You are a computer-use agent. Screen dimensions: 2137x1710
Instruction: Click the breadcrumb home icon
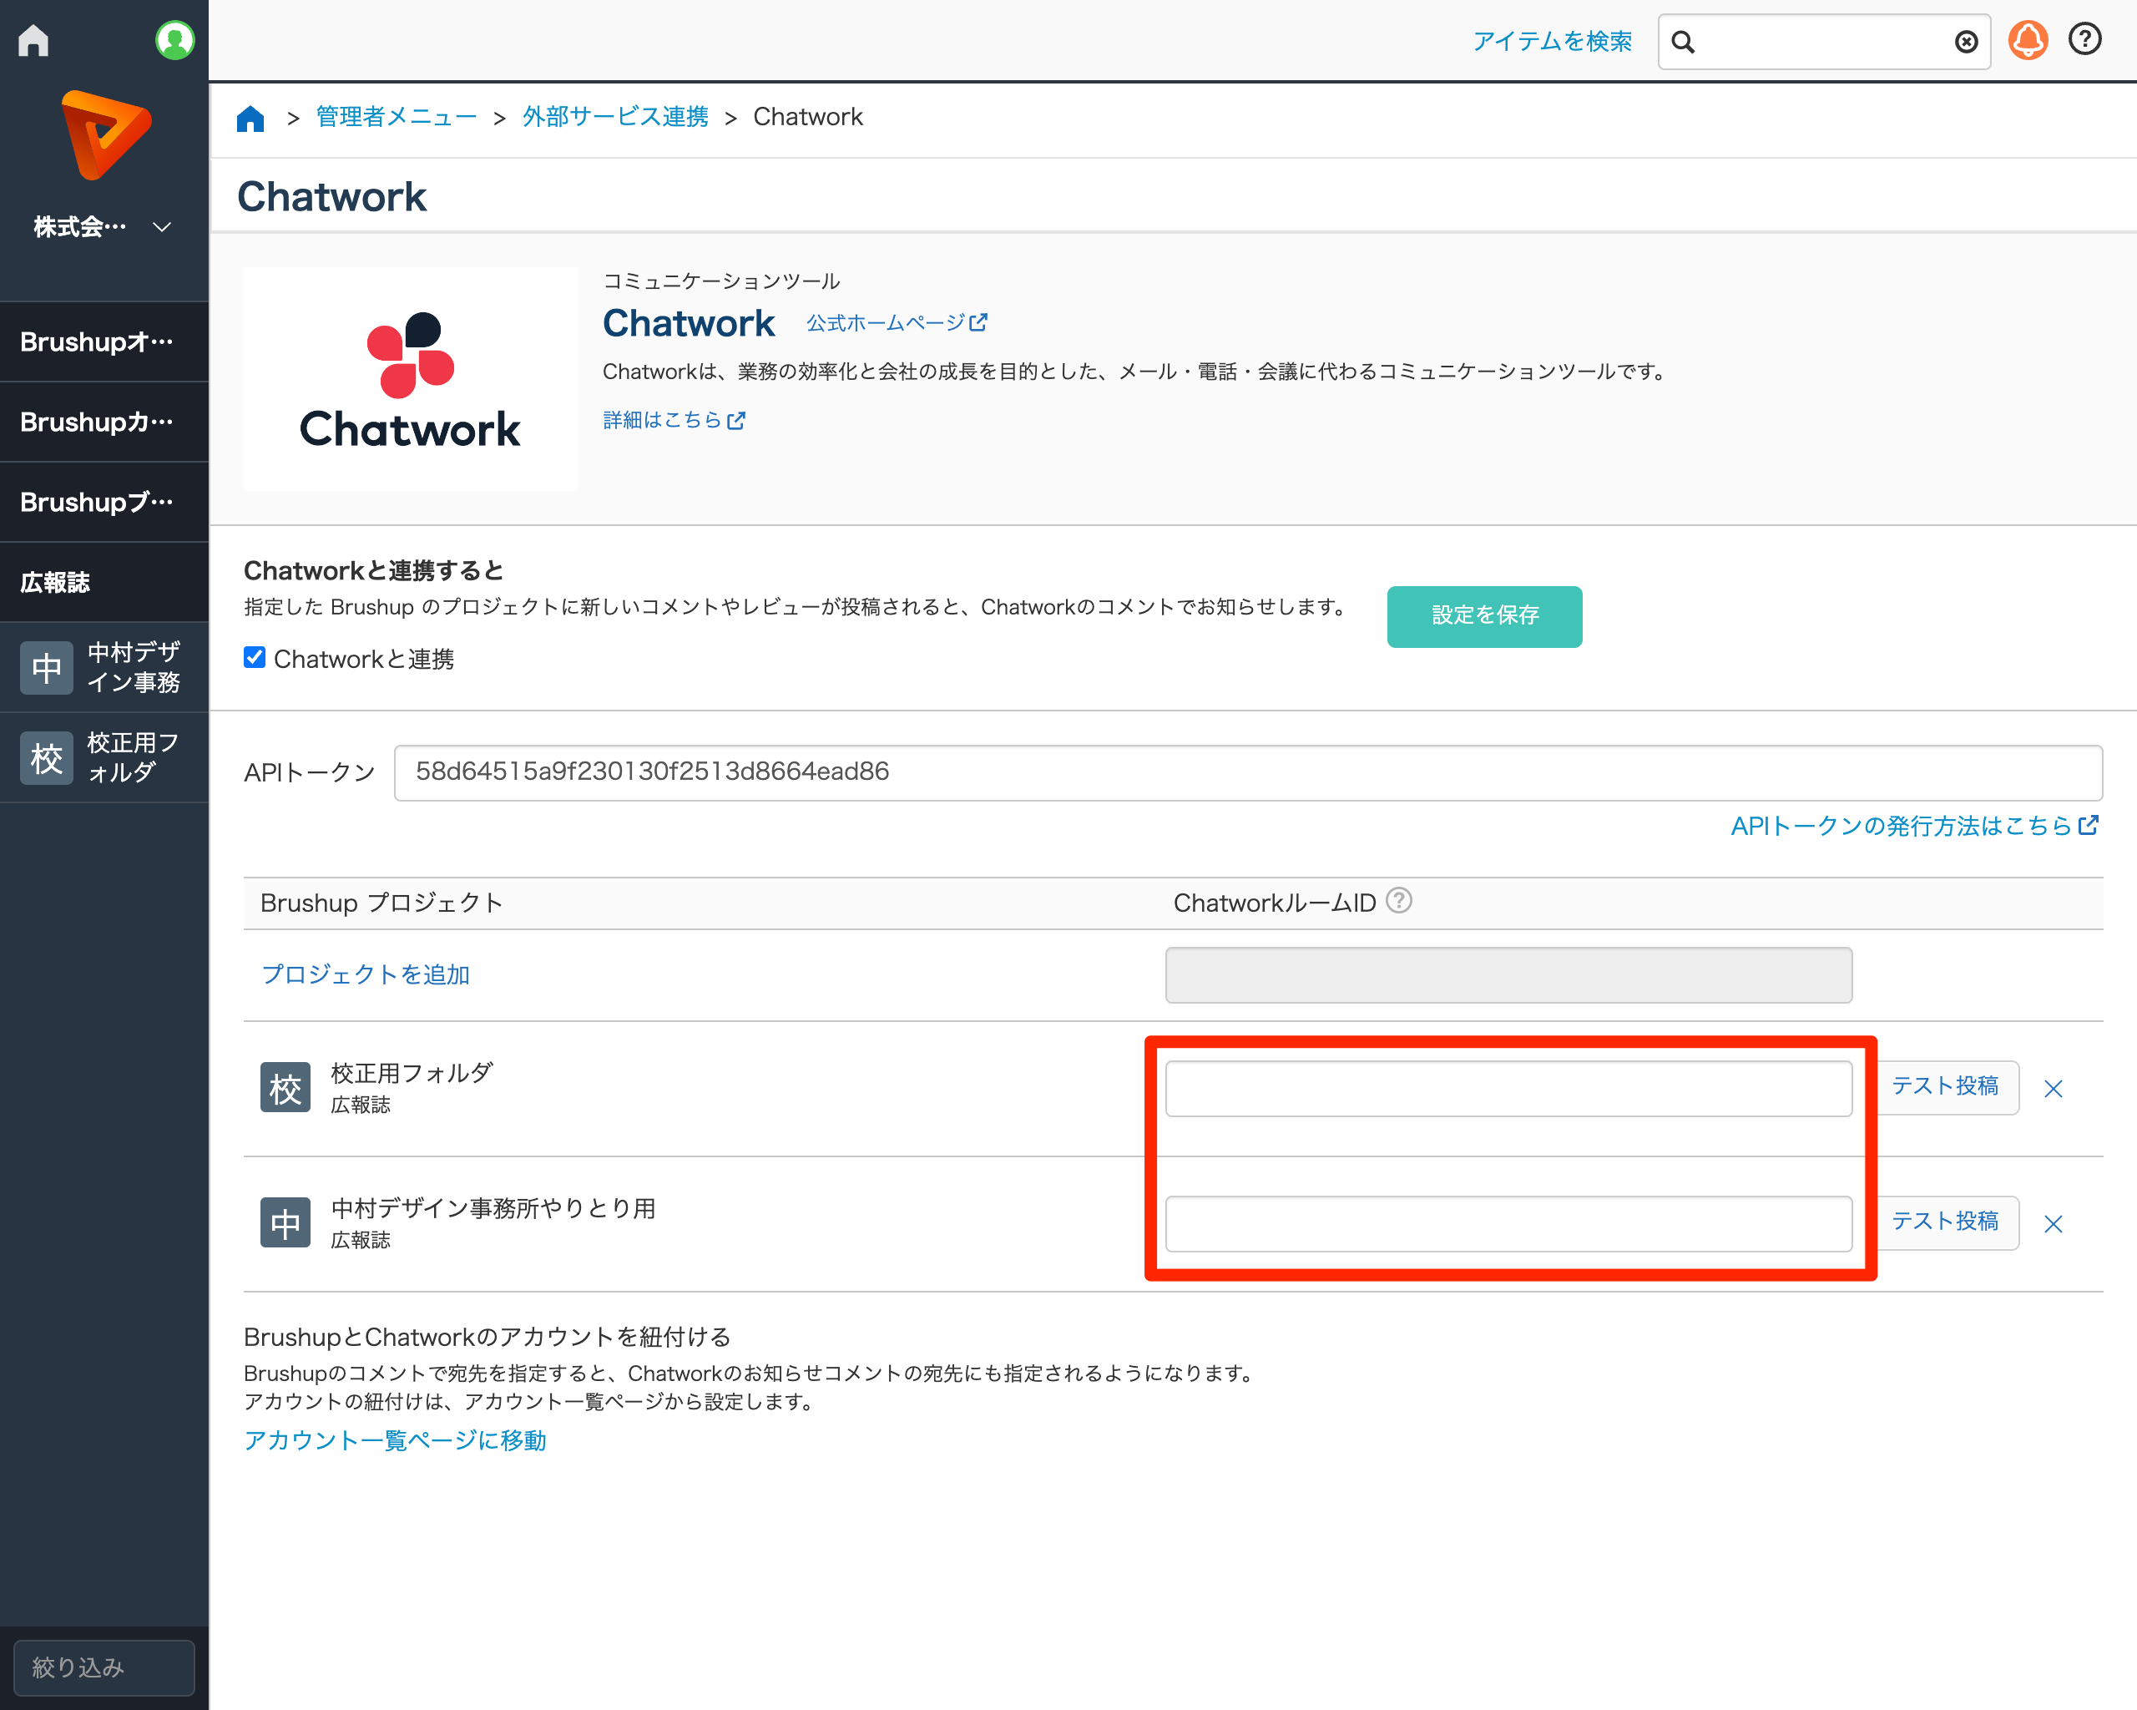pyautogui.click(x=250, y=118)
